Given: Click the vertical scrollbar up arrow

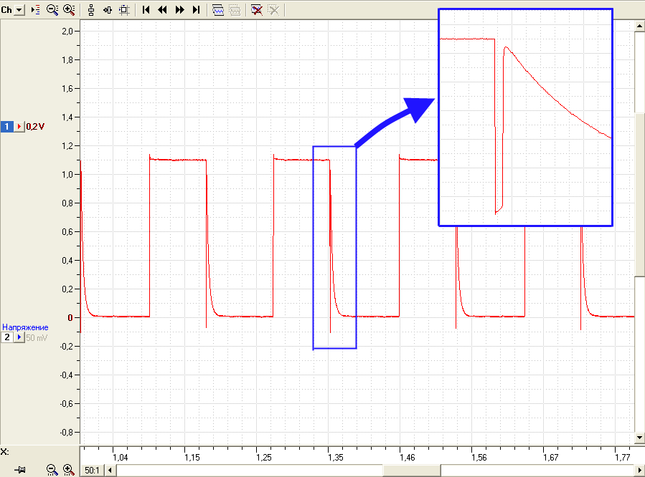Looking at the screenshot, I should pyautogui.click(x=640, y=26).
